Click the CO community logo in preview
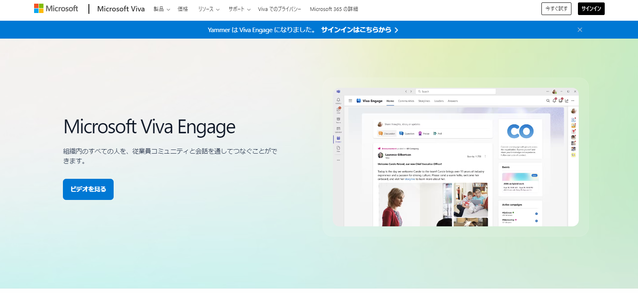The width and height of the screenshot is (638, 293). click(520, 131)
